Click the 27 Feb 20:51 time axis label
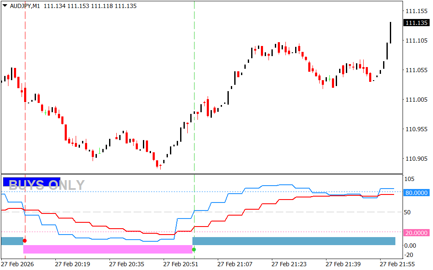 click(181, 264)
